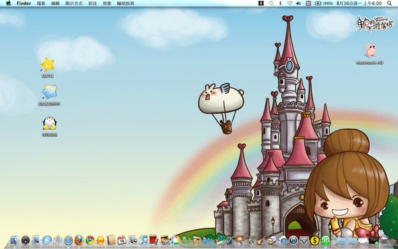Select the penguin application icon on desktop

[x=50, y=123]
